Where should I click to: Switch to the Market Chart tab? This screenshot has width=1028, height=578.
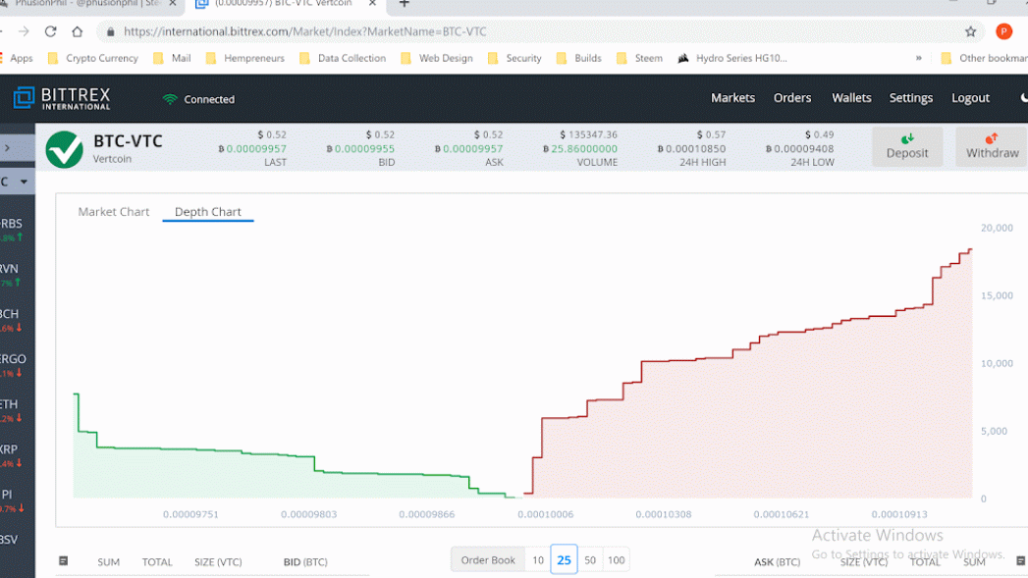(x=114, y=212)
